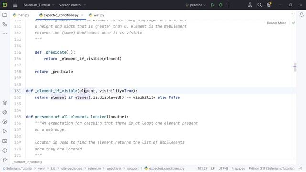Click 'return _predicate' on line 158

click(x=54, y=72)
